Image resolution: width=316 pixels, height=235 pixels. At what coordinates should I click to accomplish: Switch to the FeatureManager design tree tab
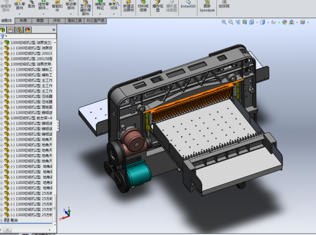pyautogui.click(x=3, y=30)
